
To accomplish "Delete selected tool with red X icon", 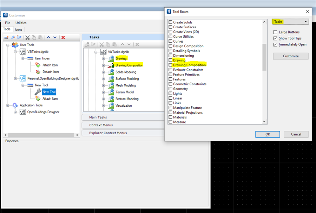I will (63, 37).
